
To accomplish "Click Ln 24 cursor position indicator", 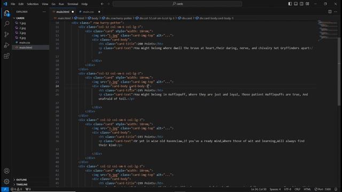I will [259, 189].
